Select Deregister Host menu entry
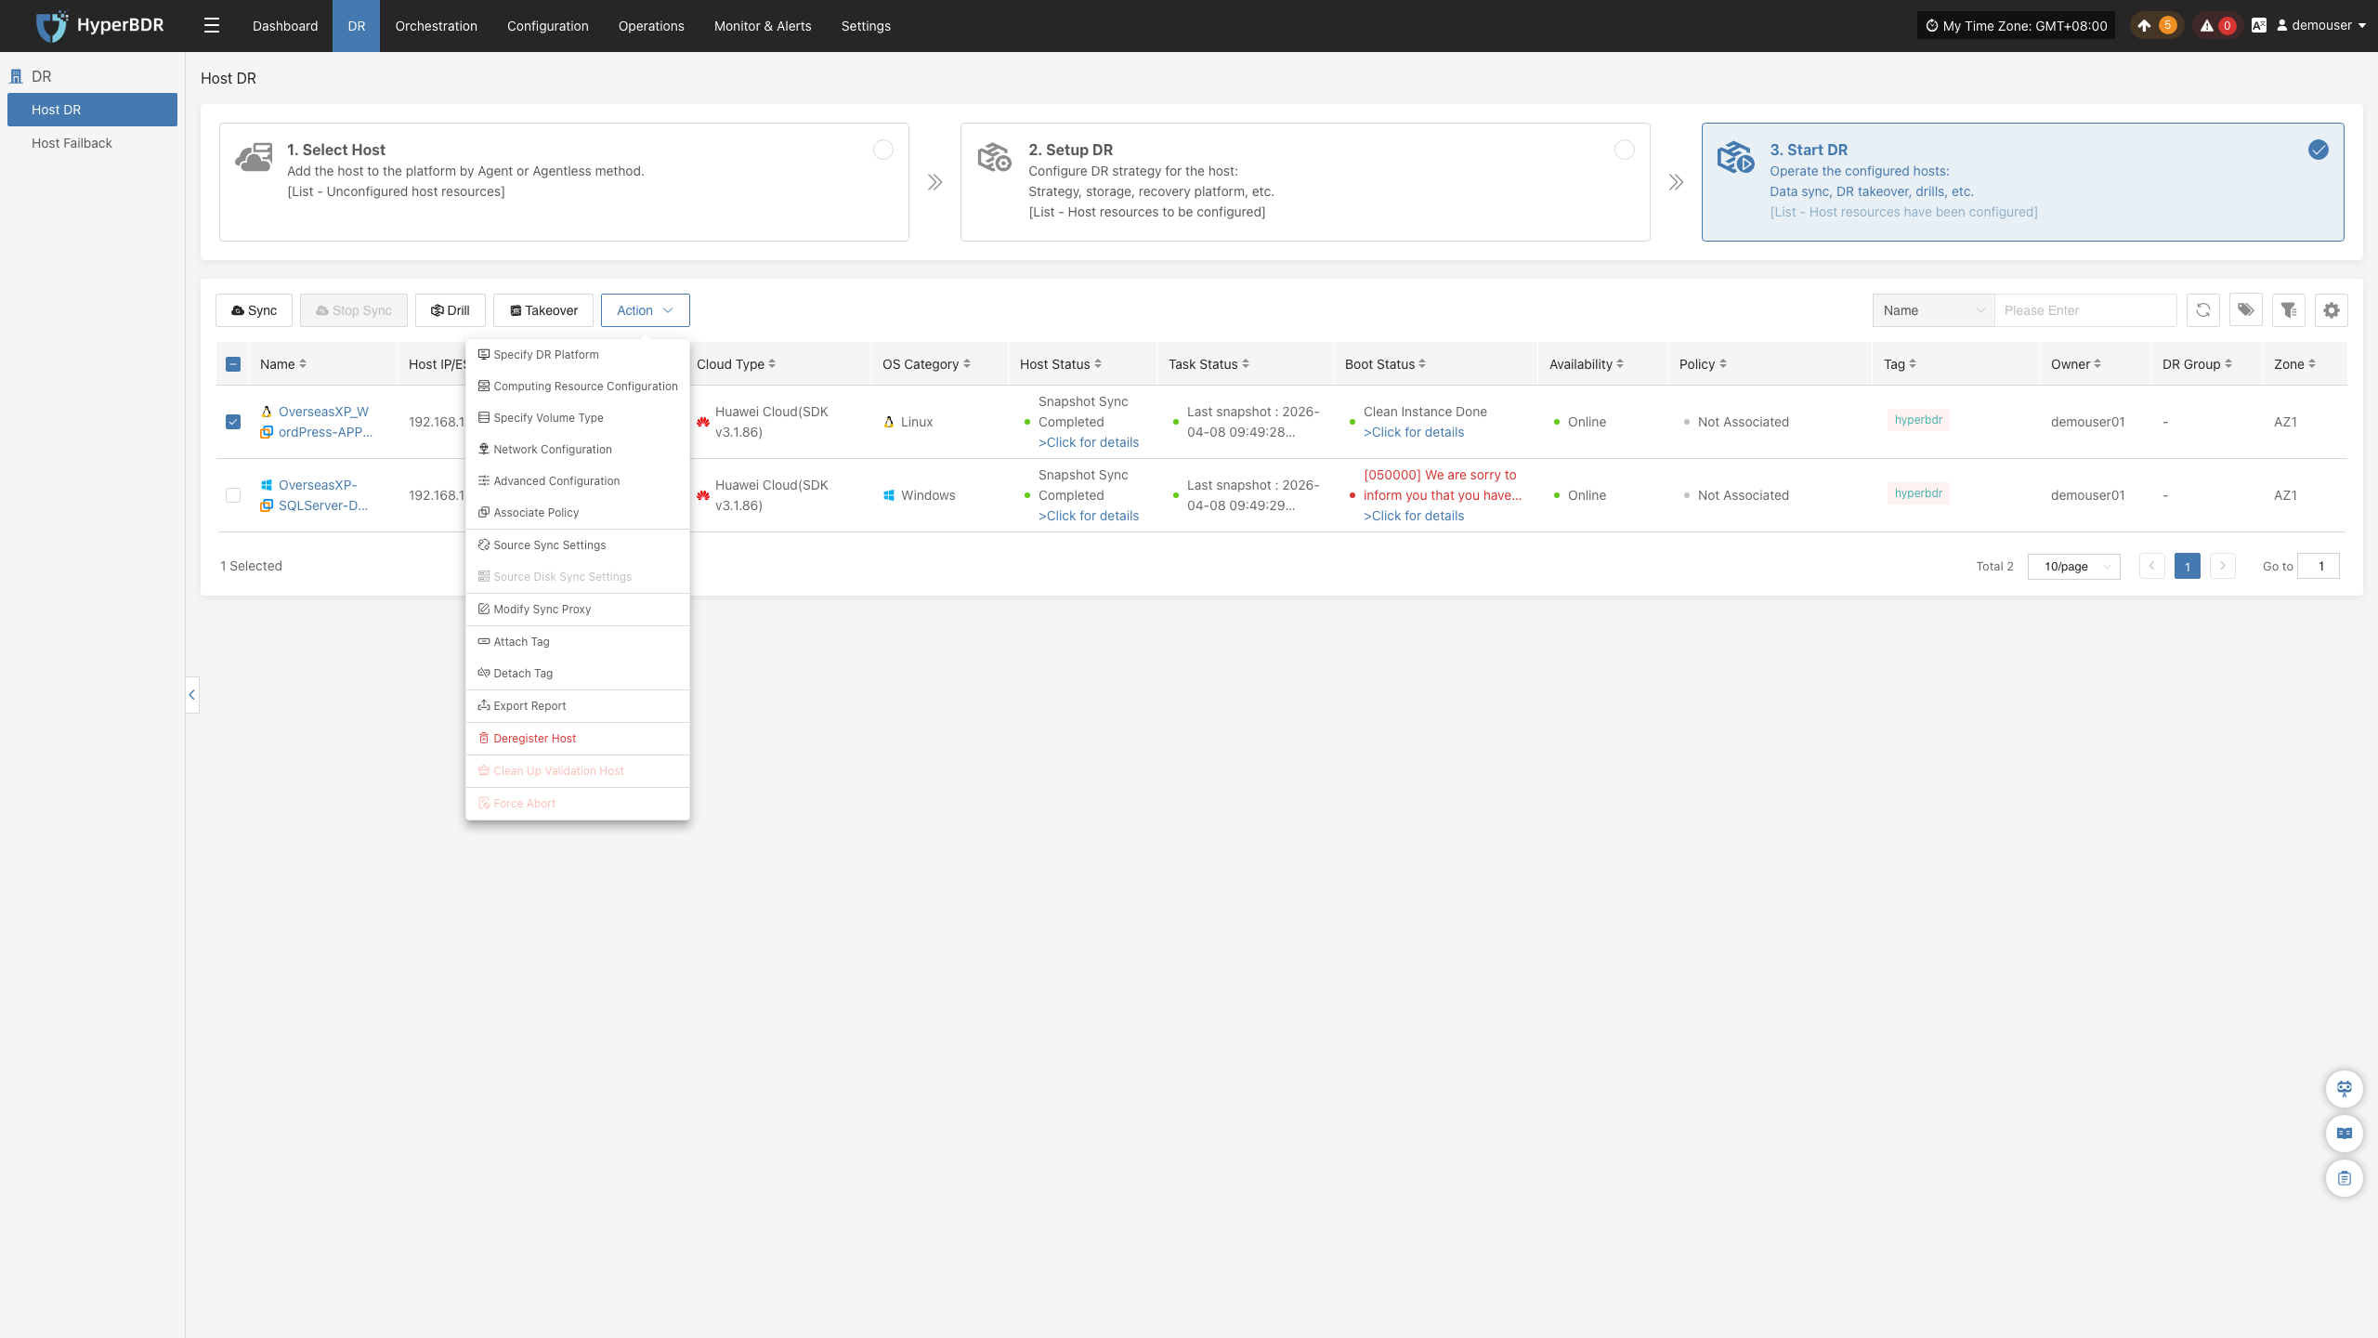 (x=534, y=739)
